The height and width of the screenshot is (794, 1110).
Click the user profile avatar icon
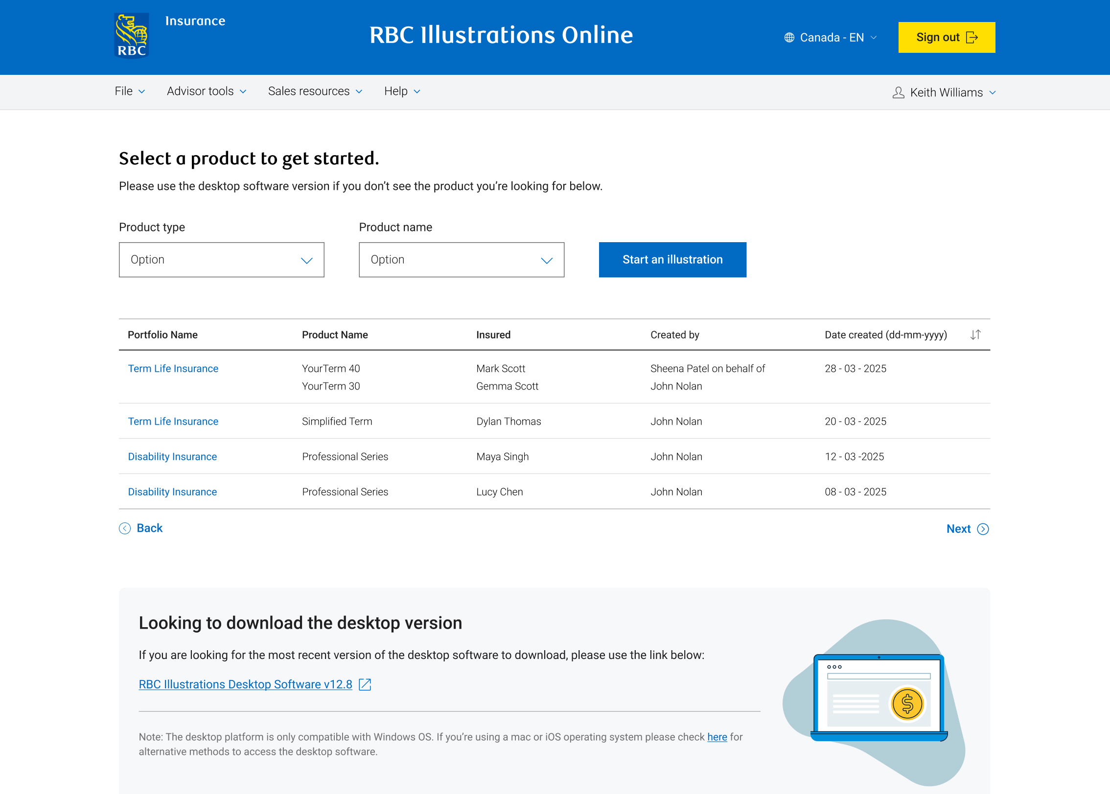click(x=898, y=92)
